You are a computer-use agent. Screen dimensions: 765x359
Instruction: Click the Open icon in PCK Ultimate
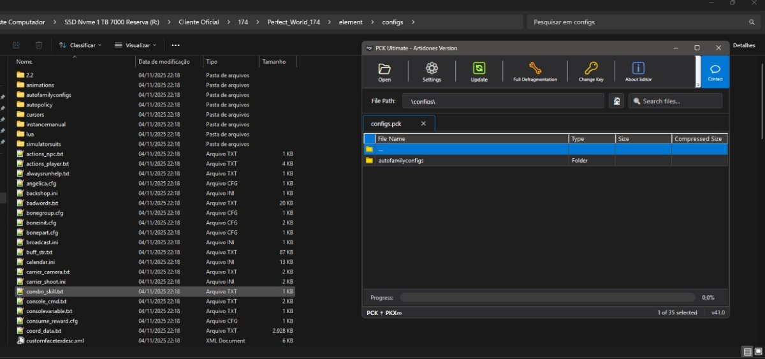[384, 71]
